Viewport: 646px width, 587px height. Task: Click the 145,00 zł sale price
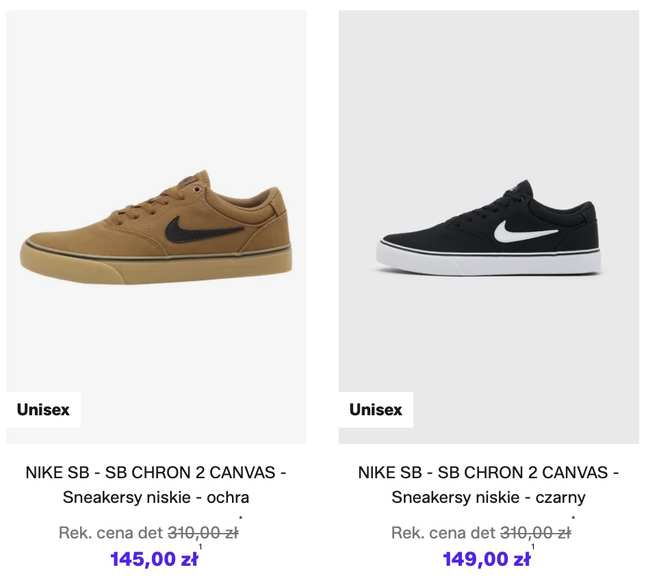coord(154,559)
